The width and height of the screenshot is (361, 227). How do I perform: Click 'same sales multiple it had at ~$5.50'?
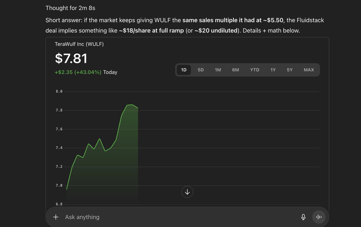(x=233, y=20)
